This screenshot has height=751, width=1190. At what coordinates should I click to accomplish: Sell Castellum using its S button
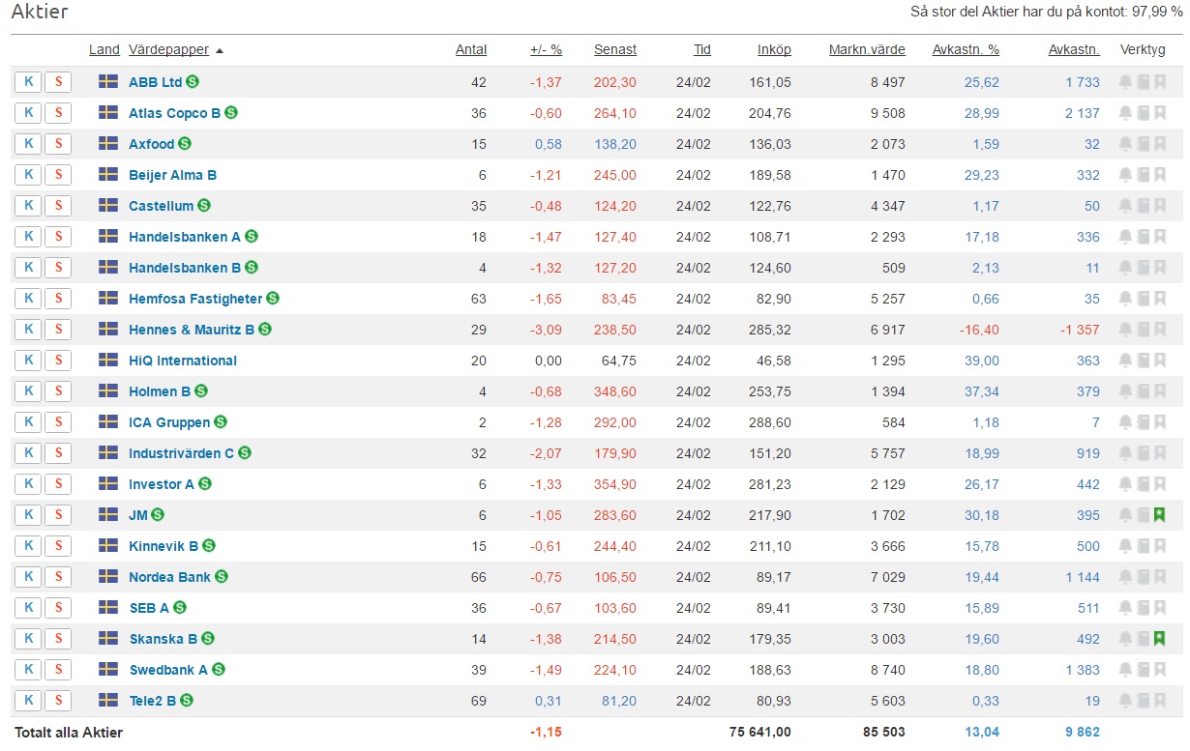tap(58, 206)
